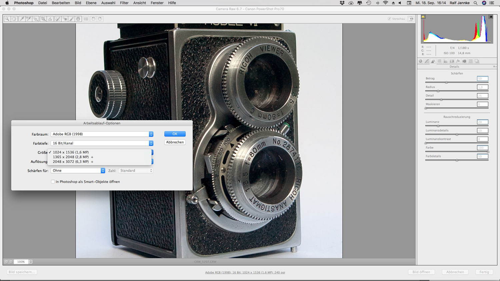Select the Red Eye Removal tool

65,19
